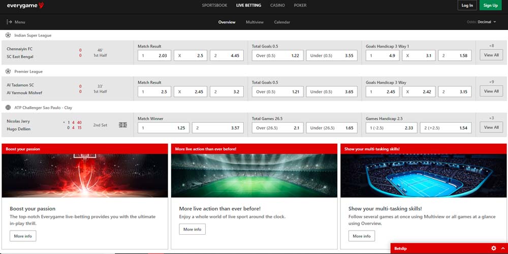Expand more markets with Chennaiyin View All
The height and width of the screenshot is (254, 508).
click(x=491, y=55)
